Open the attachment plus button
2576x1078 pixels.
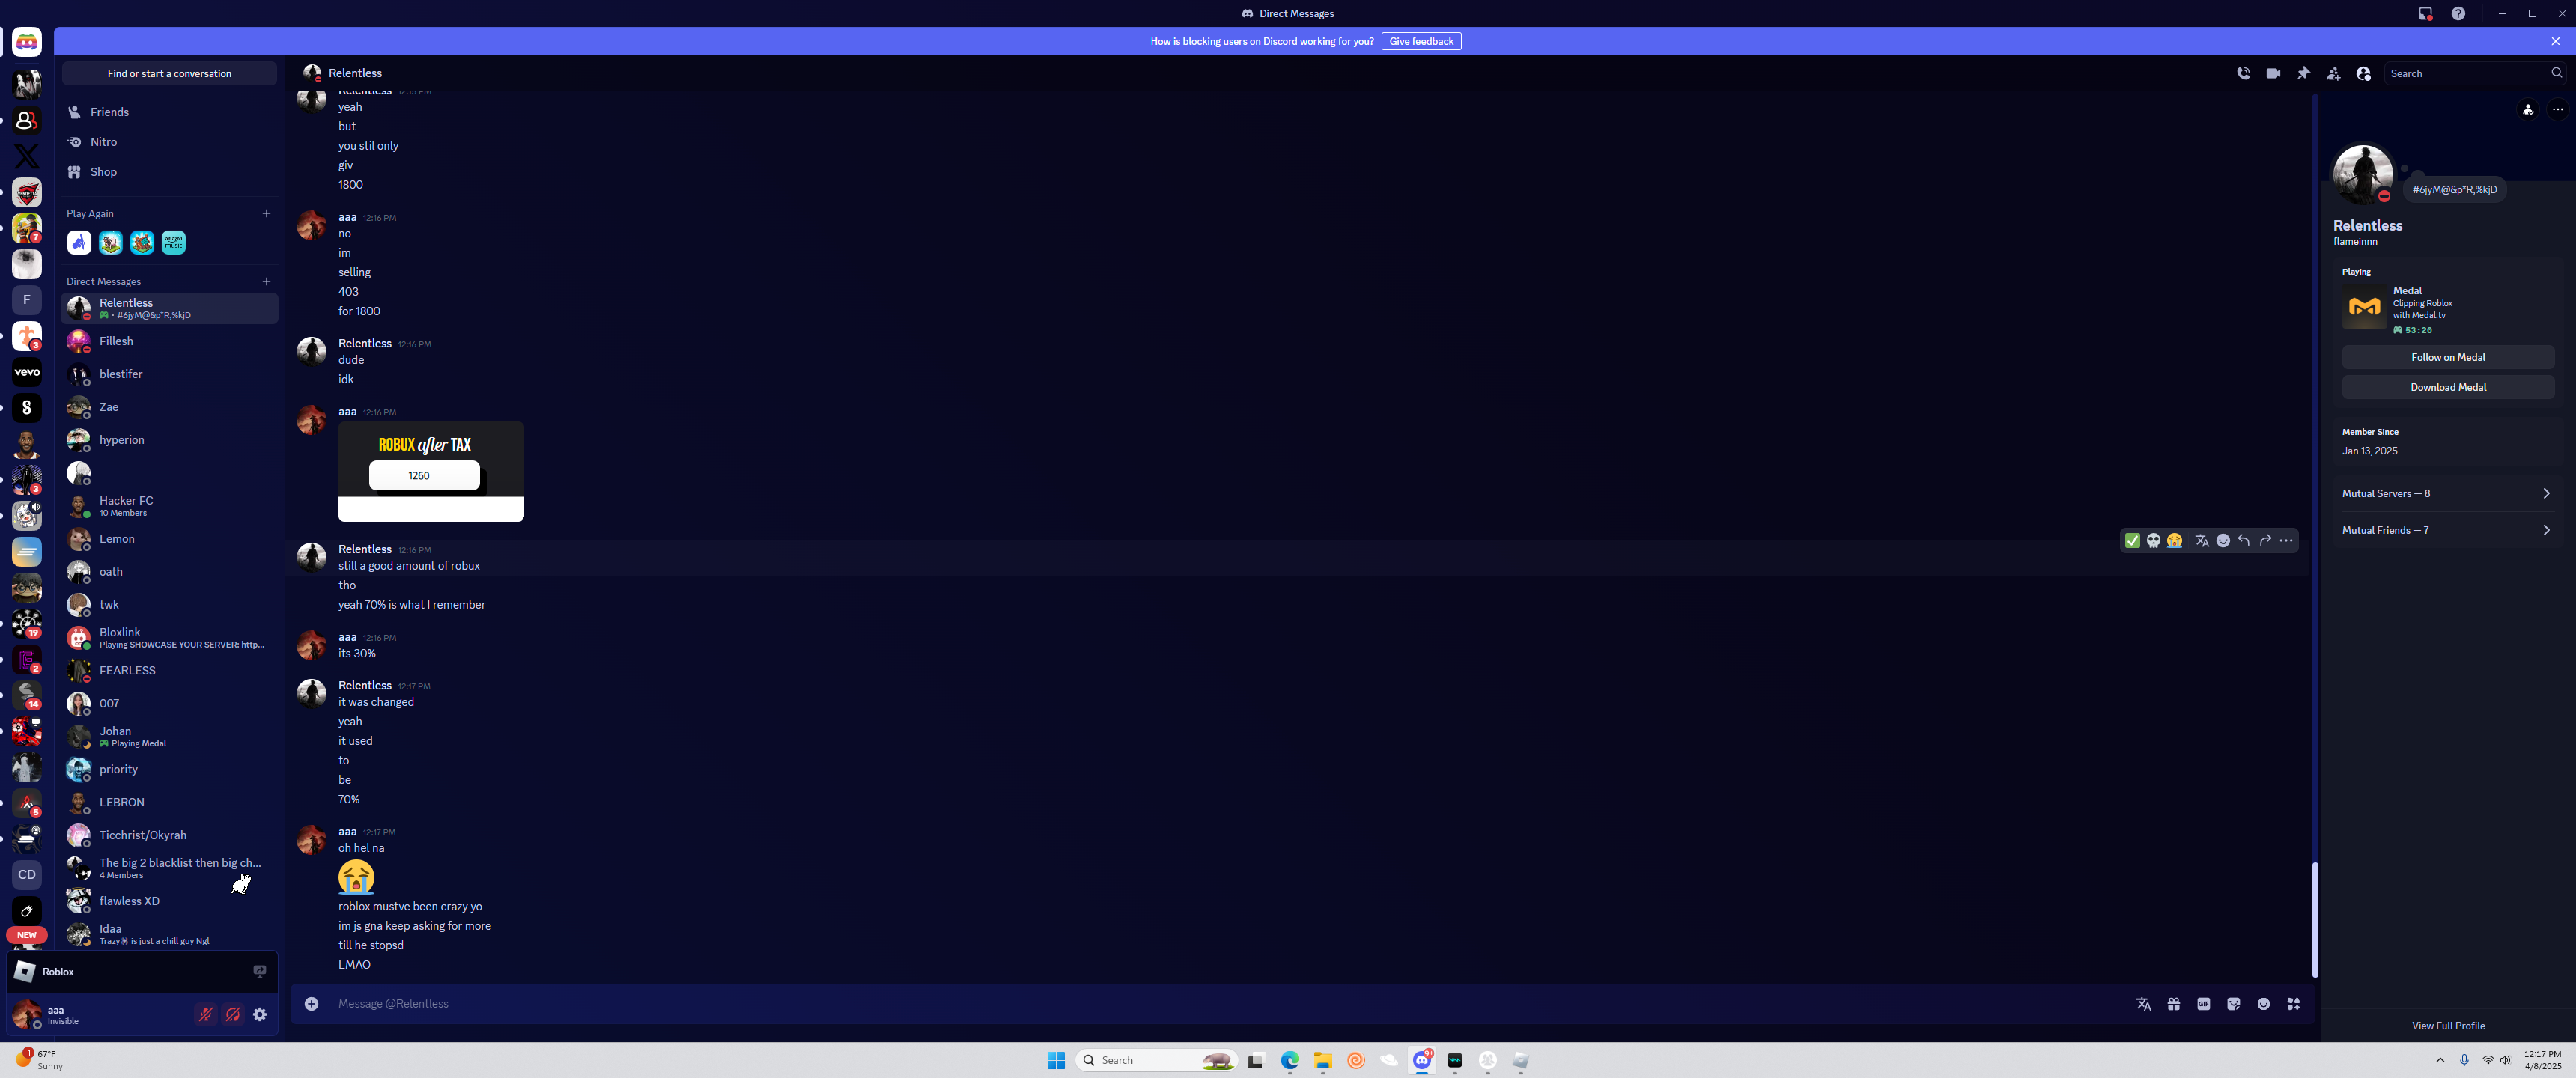[x=311, y=1003]
